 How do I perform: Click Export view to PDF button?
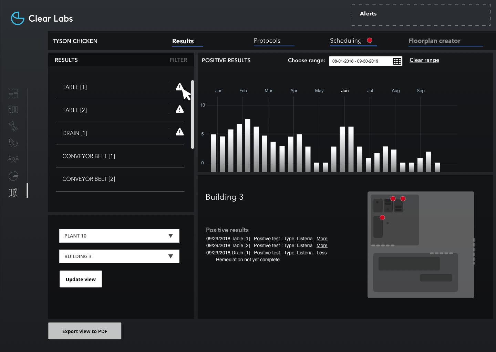(x=85, y=331)
